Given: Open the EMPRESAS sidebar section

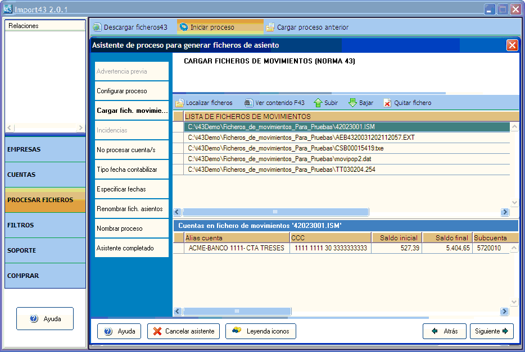Looking at the screenshot, I should [46, 150].
